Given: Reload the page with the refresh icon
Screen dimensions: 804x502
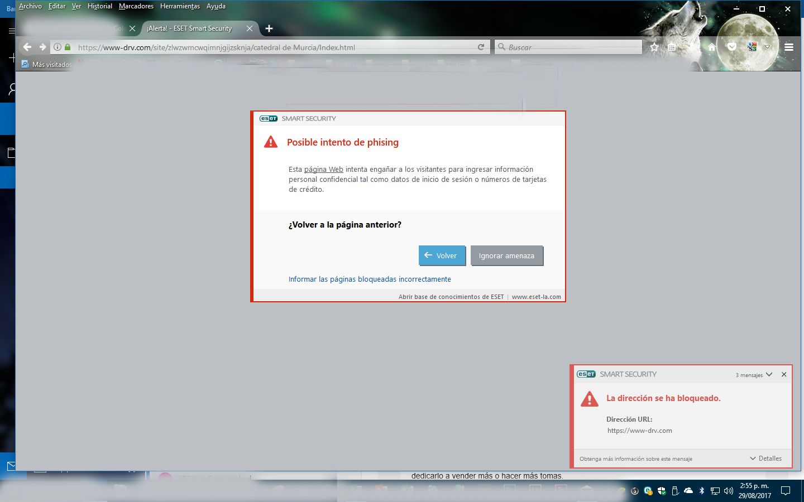Looking at the screenshot, I should pos(481,47).
